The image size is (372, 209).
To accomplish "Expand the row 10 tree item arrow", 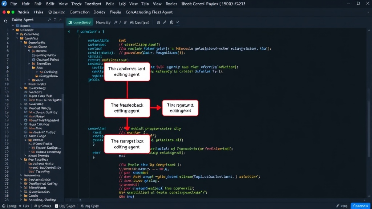I will click(x=25, y=84).
